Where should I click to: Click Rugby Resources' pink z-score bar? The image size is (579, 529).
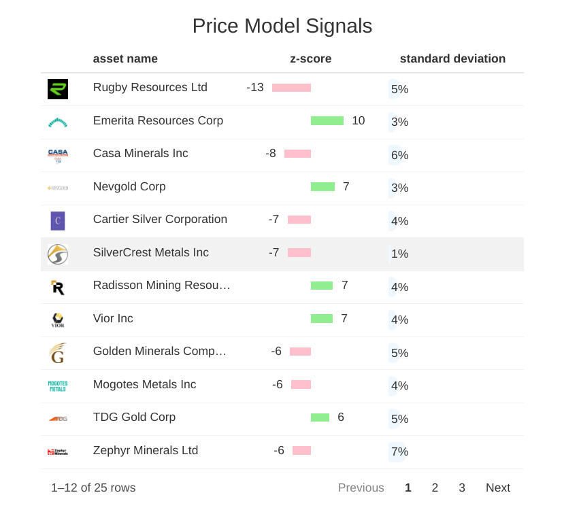(x=291, y=88)
